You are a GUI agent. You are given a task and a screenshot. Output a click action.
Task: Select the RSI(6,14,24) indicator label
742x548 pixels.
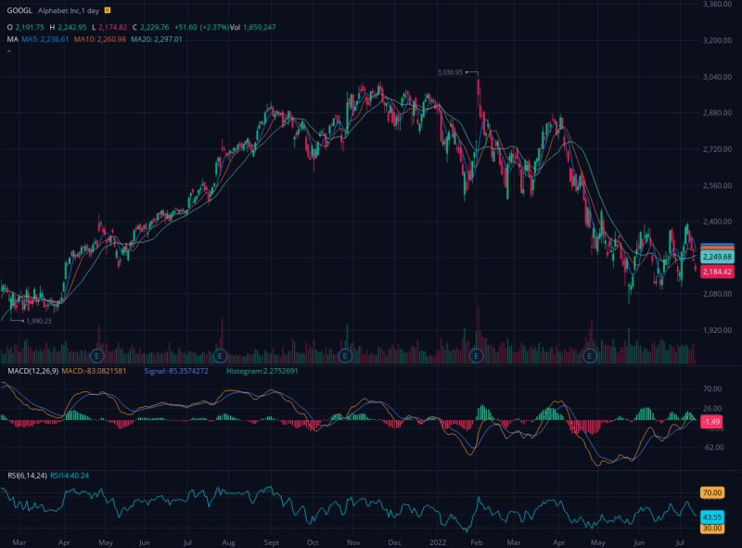coord(27,476)
